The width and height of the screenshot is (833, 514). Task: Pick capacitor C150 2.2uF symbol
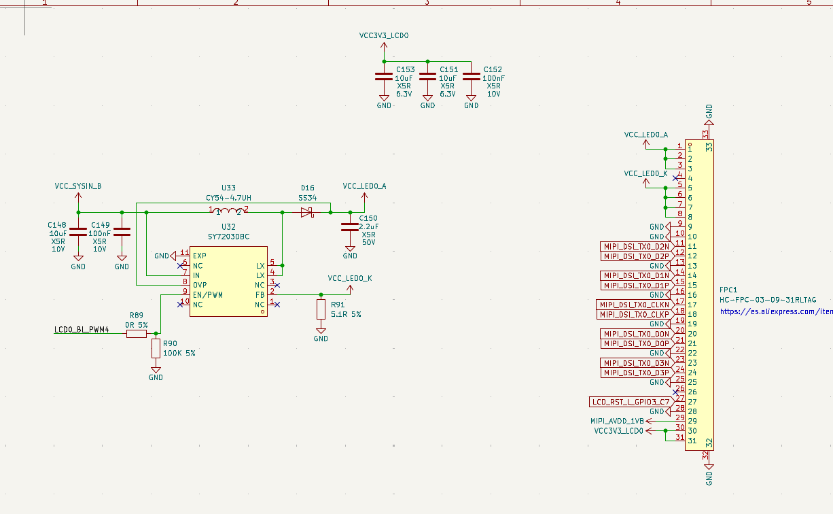[x=350, y=226]
